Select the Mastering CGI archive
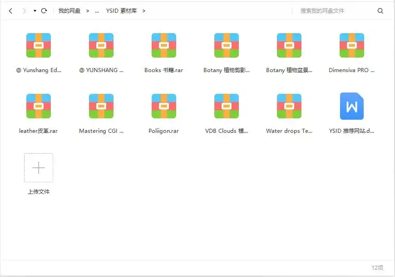 pos(101,107)
